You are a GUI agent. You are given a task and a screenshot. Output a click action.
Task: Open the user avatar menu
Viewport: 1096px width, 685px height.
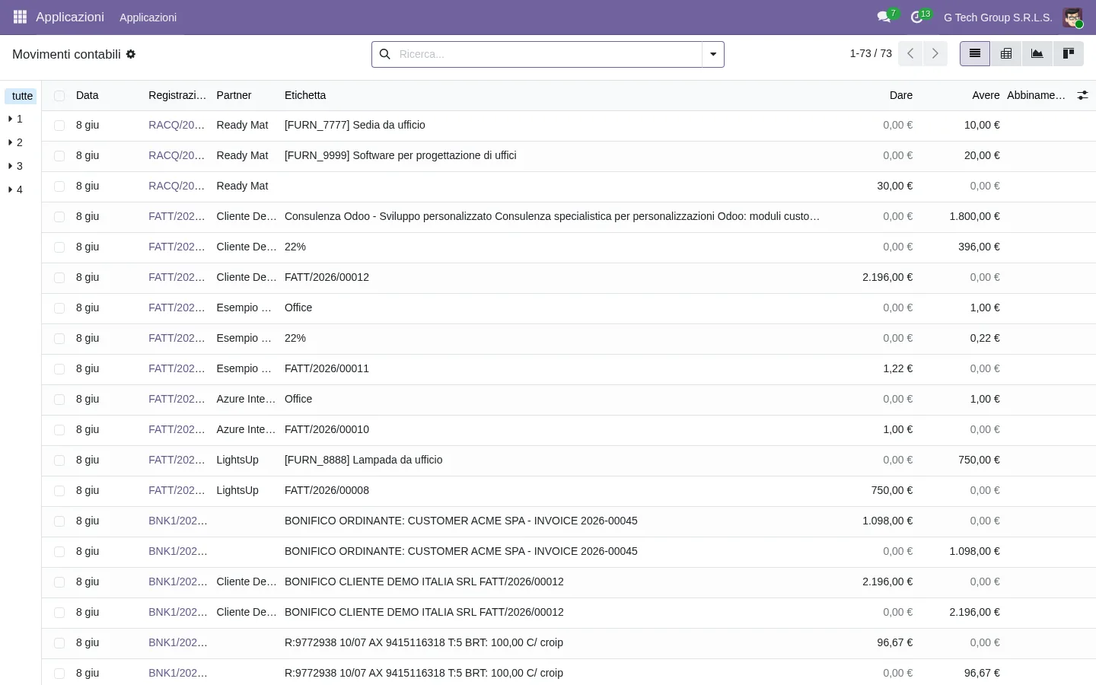click(1072, 18)
